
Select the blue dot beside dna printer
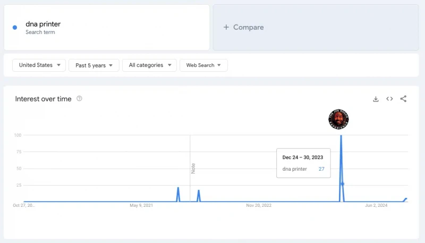[x=15, y=28]
